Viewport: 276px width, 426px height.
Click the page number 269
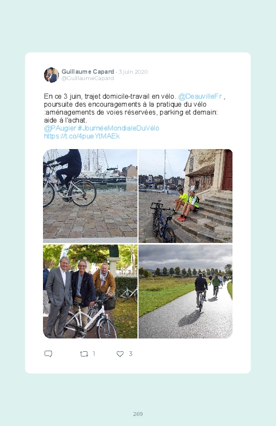pyautogui.click(x=138, y=414)
